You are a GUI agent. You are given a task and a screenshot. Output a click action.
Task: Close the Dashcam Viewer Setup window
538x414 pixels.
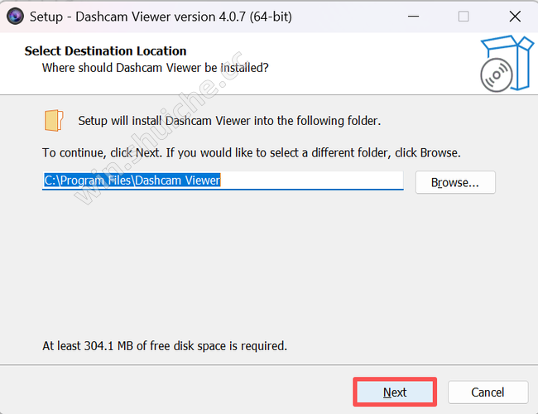[x=515, y=16]
